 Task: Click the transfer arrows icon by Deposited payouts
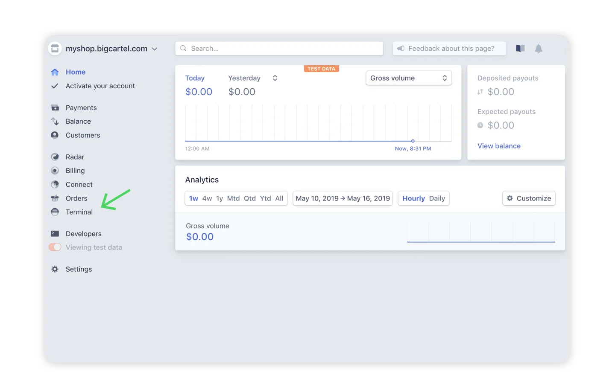pyautogui.click(x=480, y=92)
